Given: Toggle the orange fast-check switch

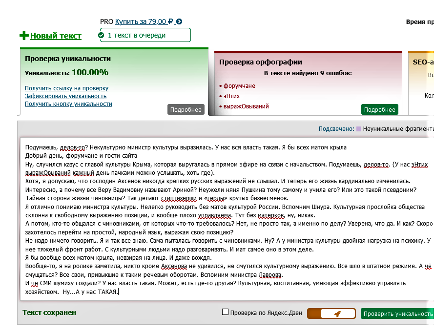Looking at the screenshot, I should click(x=331, y=314).
